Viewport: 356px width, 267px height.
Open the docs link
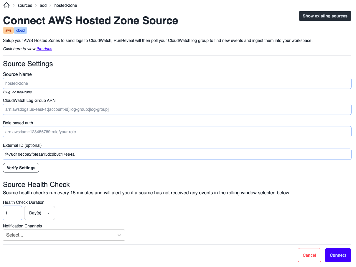coord(44,49)
